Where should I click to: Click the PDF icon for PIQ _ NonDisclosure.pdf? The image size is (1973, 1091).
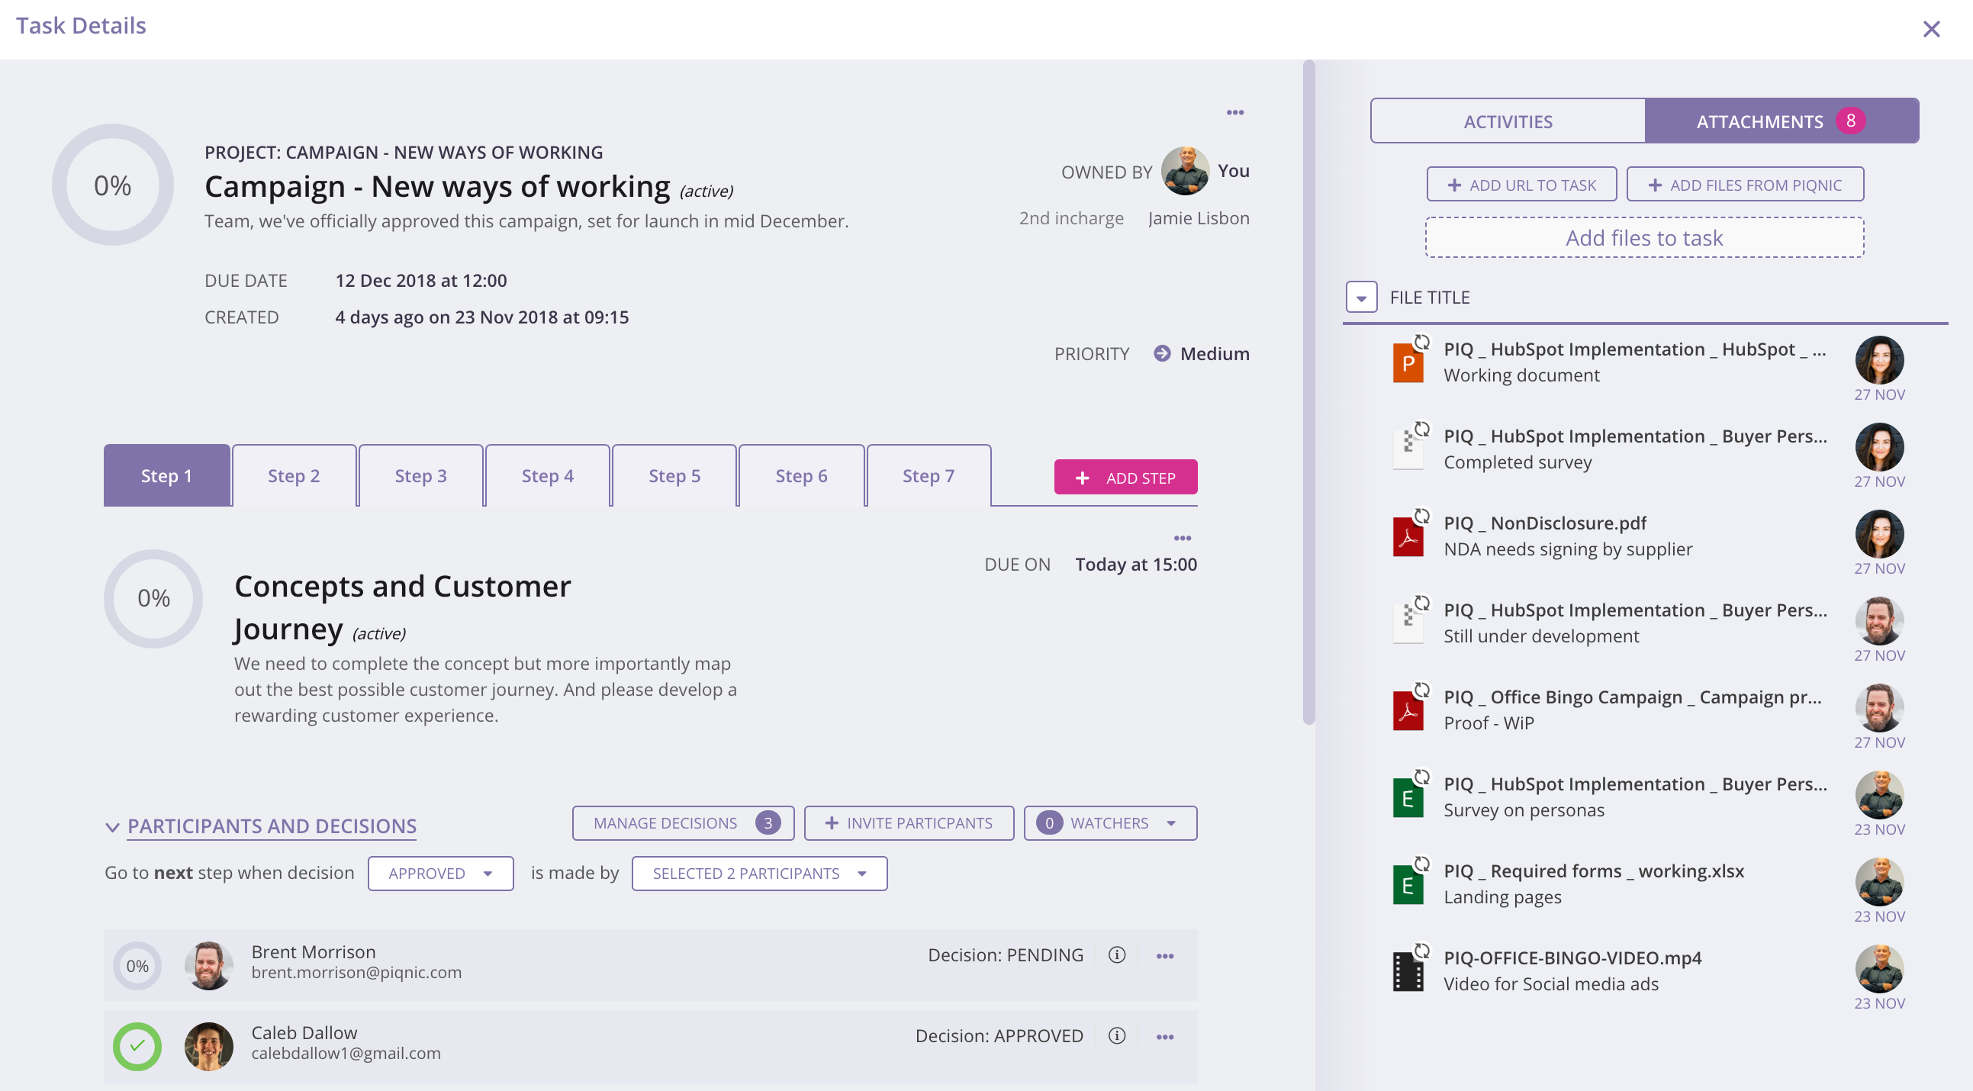[x=1408, y=537]
